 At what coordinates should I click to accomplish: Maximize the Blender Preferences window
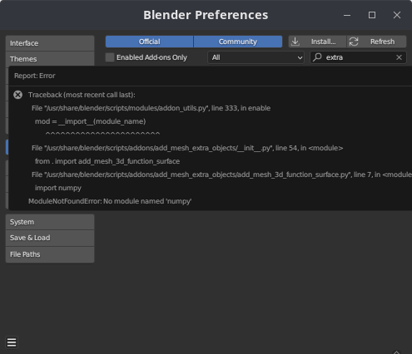[372, 15]
